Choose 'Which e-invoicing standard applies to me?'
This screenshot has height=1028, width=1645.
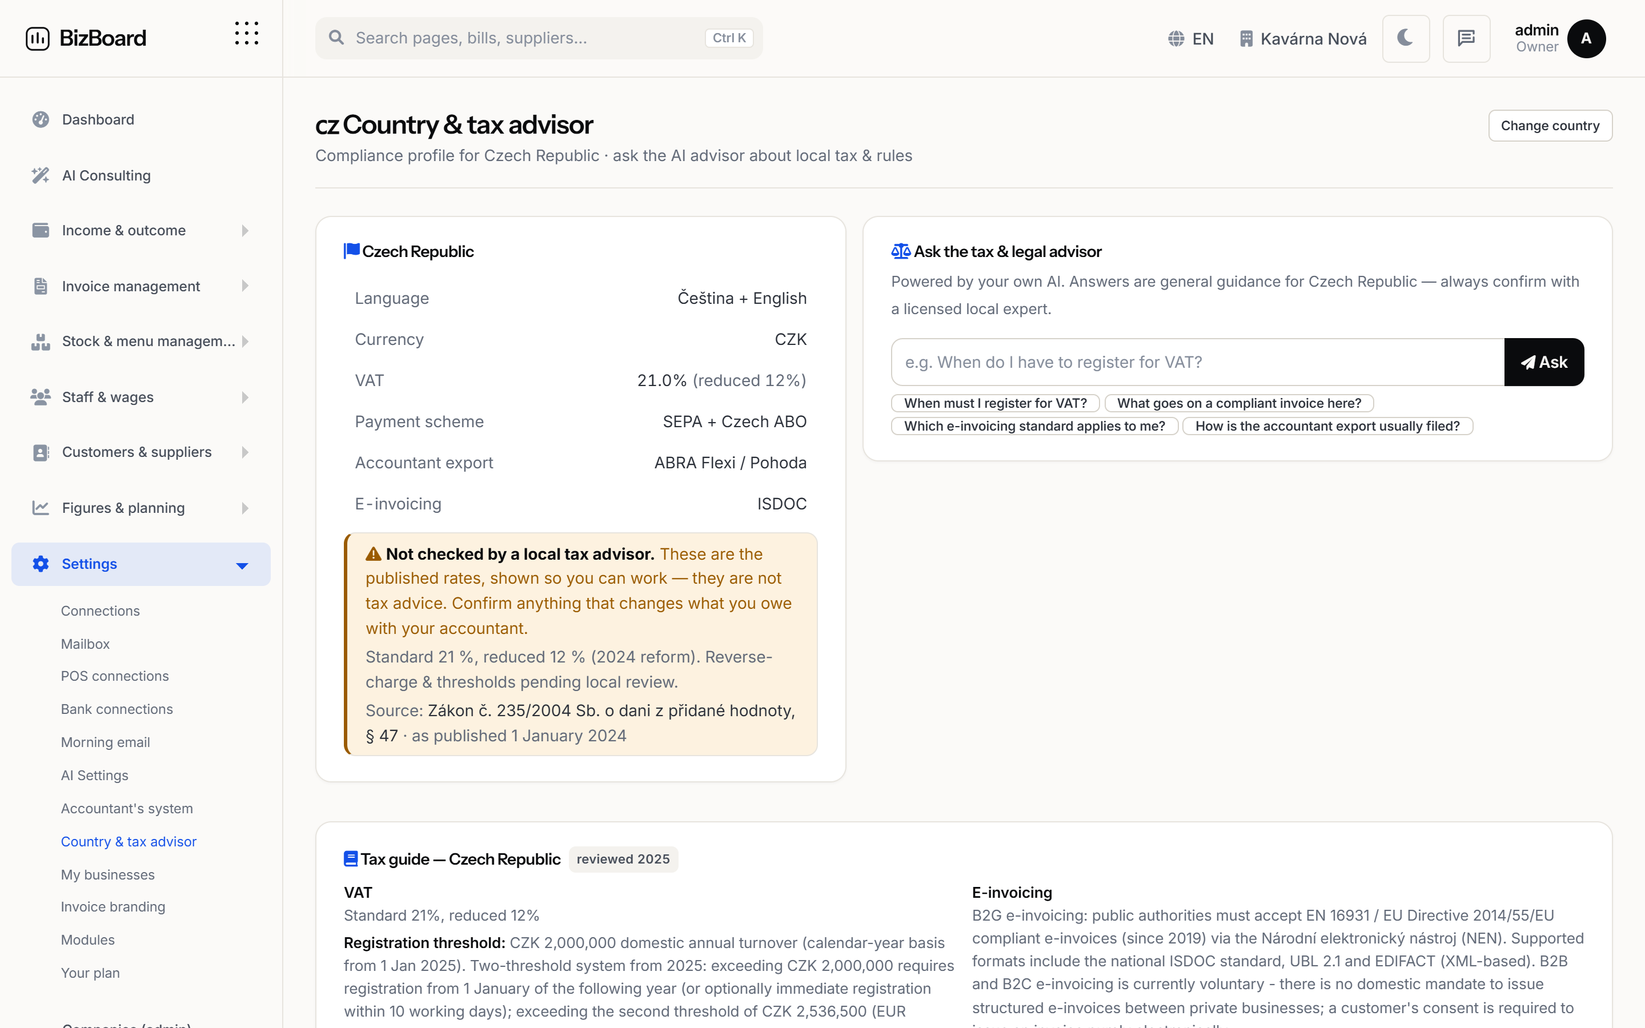pos(1034,426)
